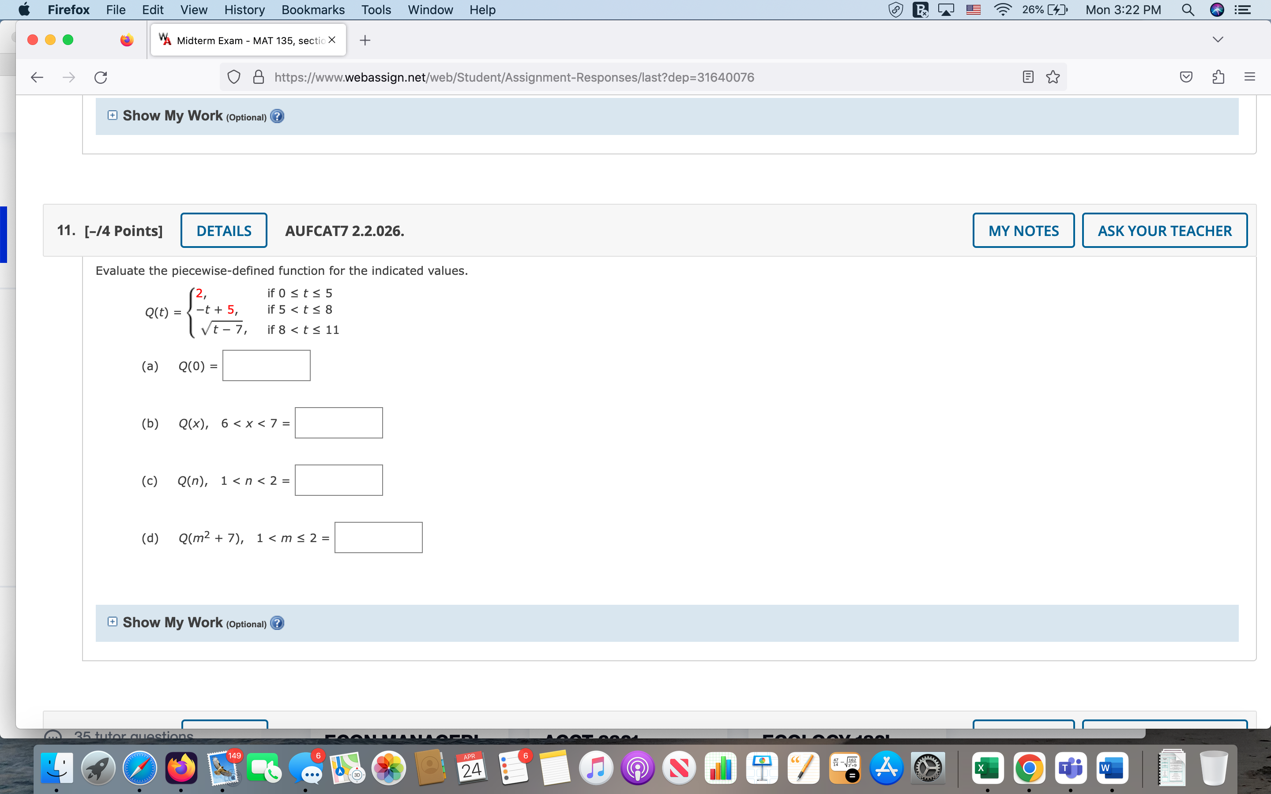Open Siri from the menu bar

click(x=1218, y=9)
